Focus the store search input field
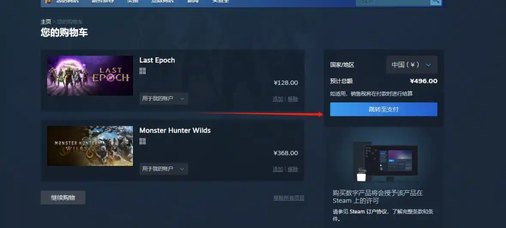This screenshot has height=228, width=506. point(393,1)
